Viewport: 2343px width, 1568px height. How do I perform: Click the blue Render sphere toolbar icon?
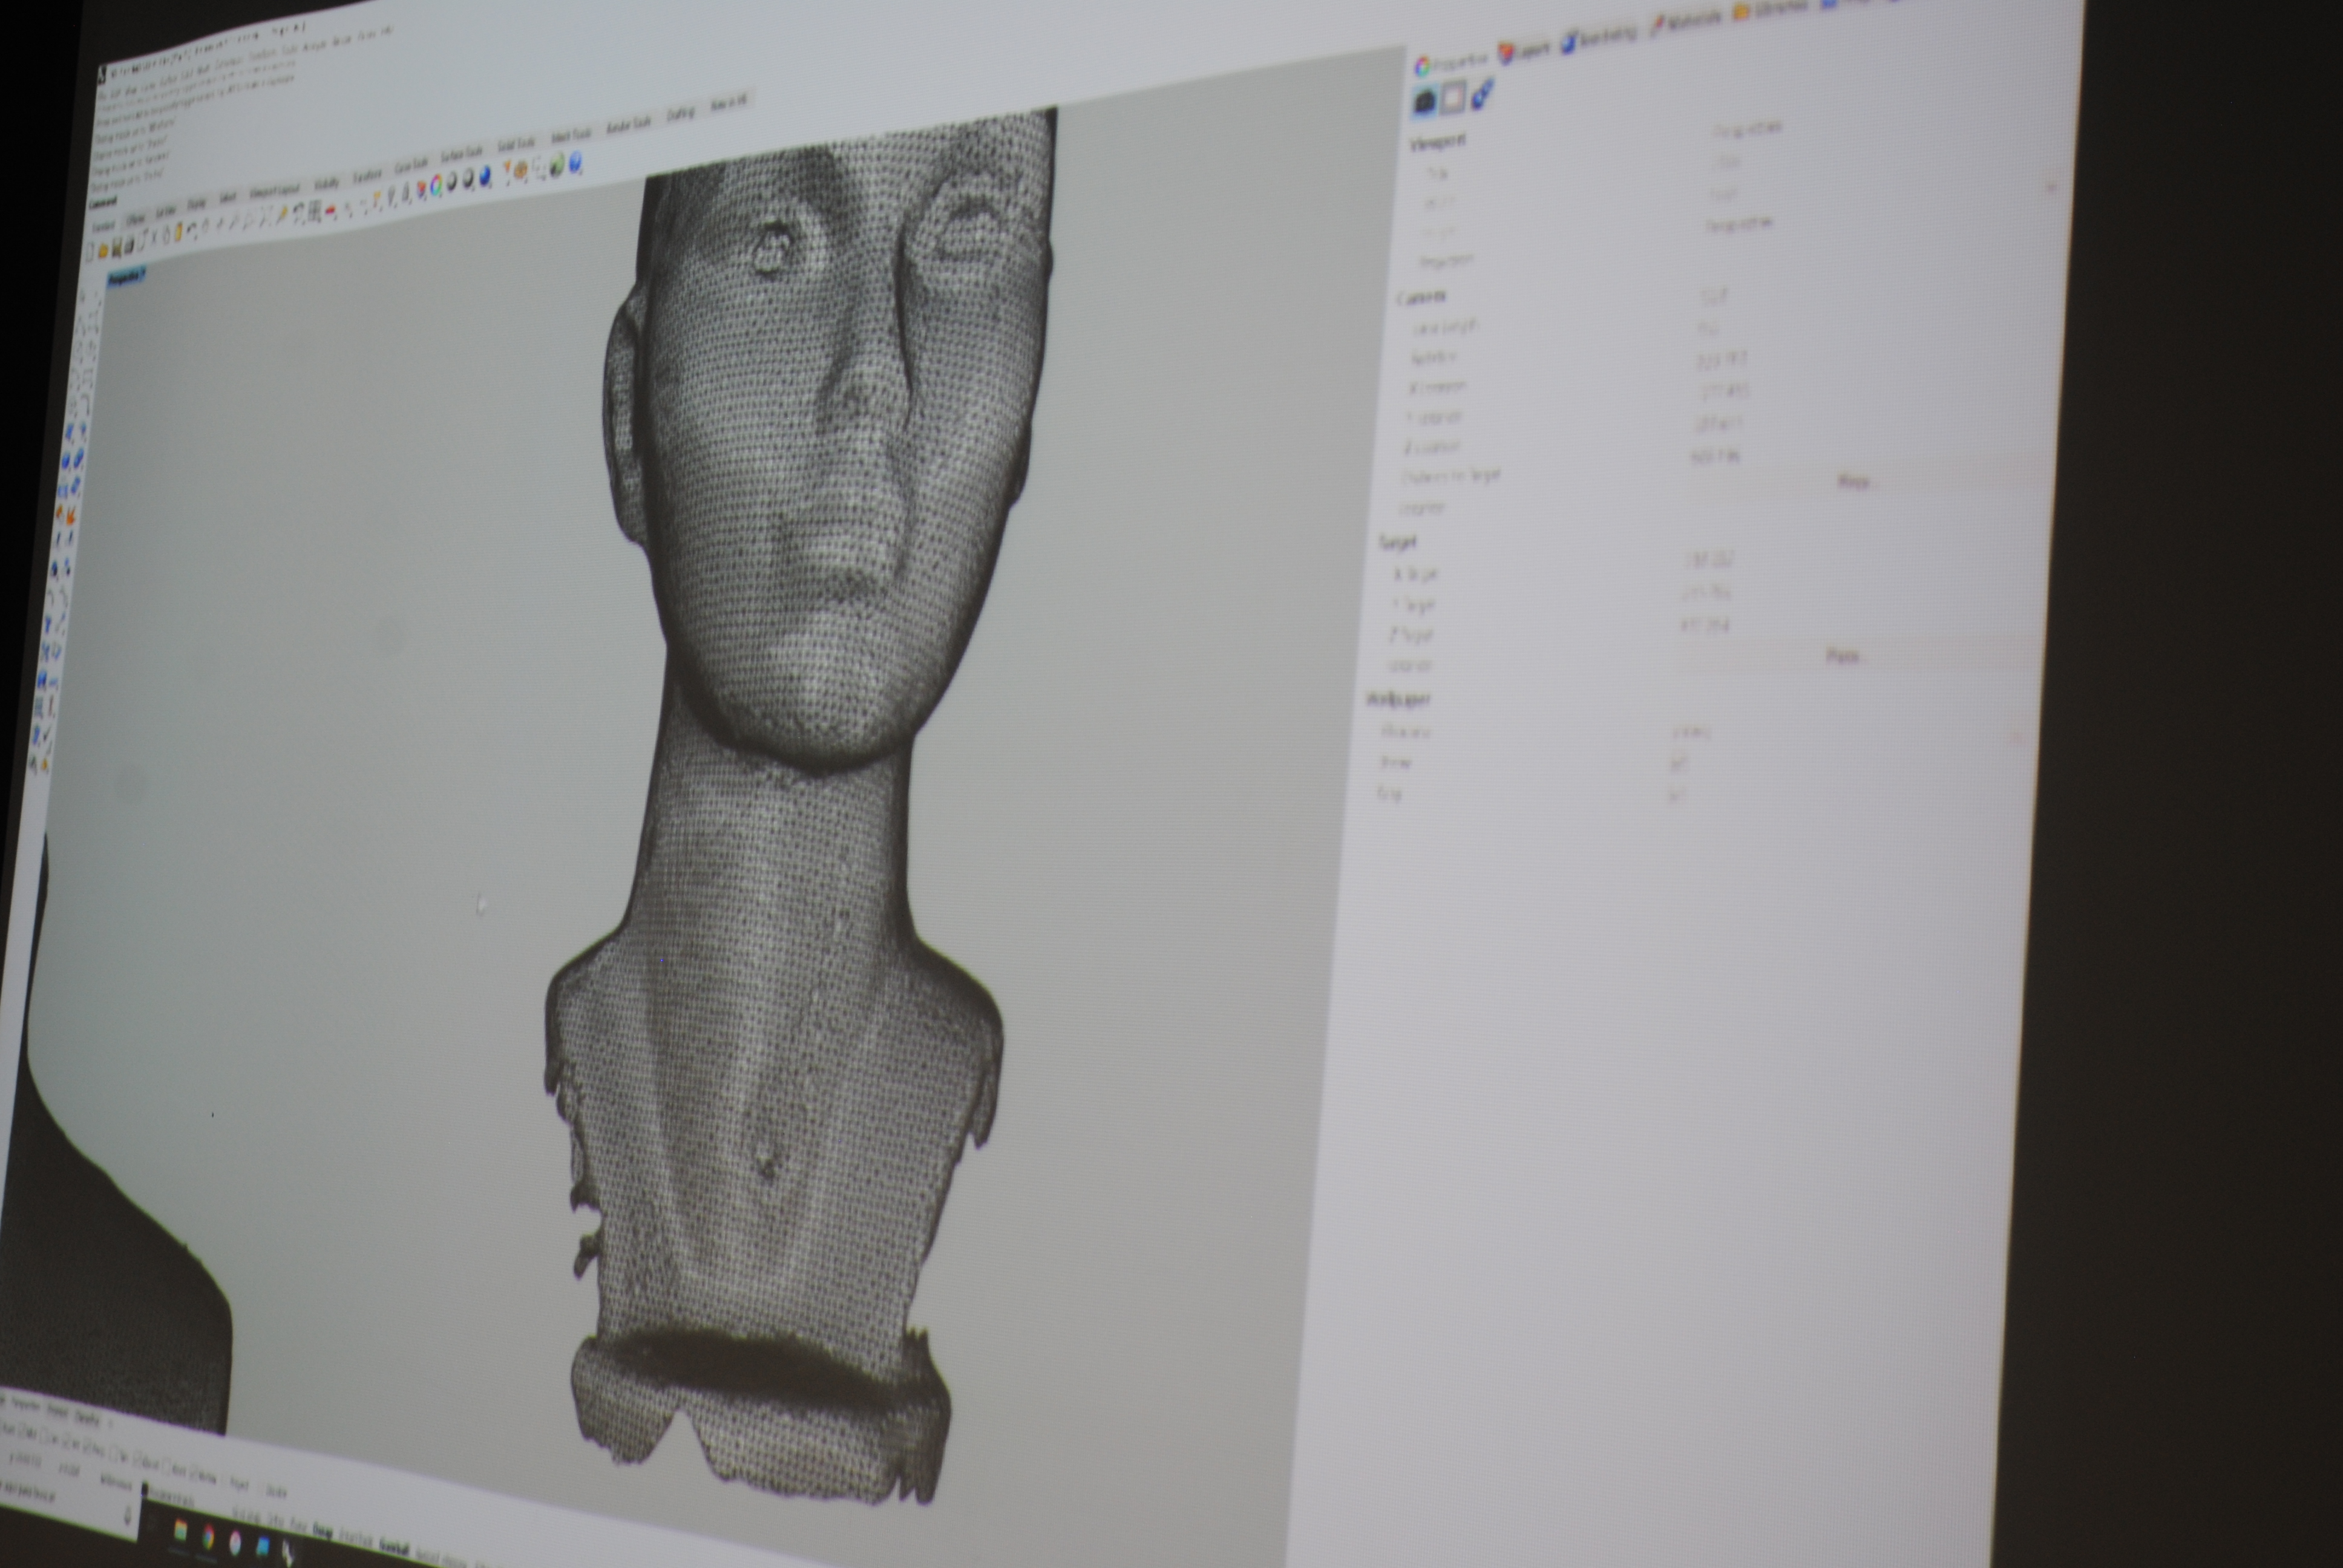485,177
